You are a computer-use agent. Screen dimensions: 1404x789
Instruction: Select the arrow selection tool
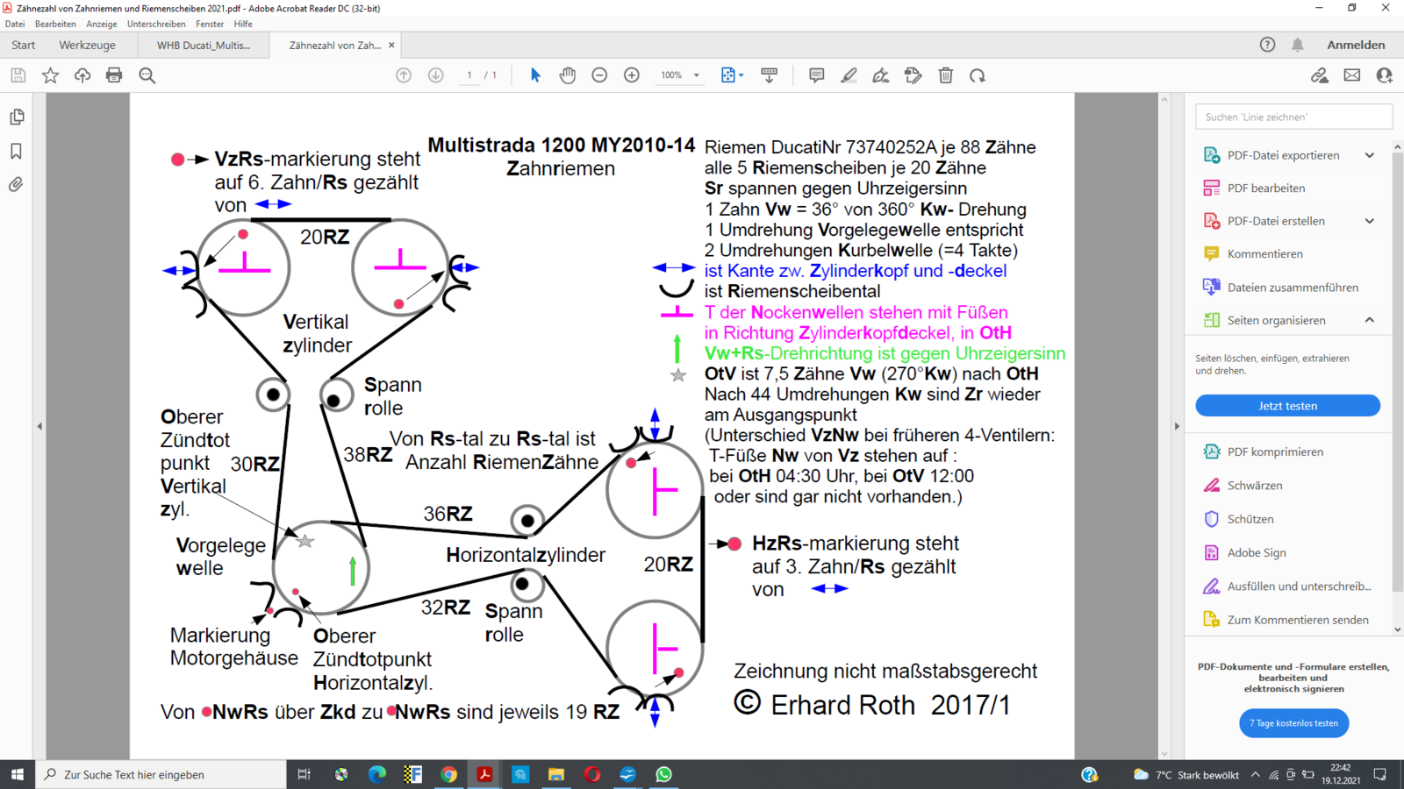point(535,75)
